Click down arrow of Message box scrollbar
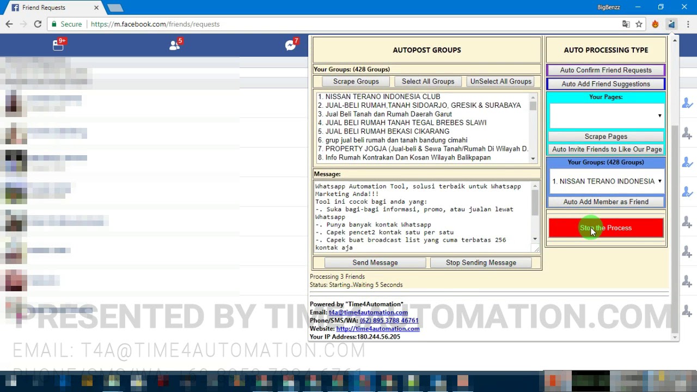The width and height of the screenshot is (697, 392). 535,240
